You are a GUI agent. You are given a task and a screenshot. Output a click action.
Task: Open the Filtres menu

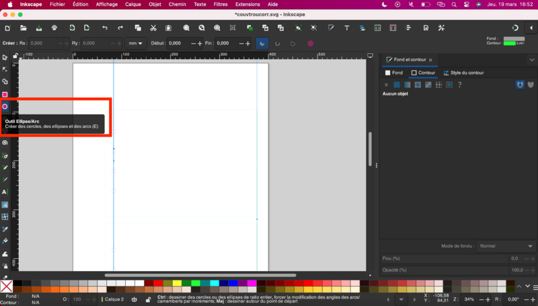coord(219,4)
